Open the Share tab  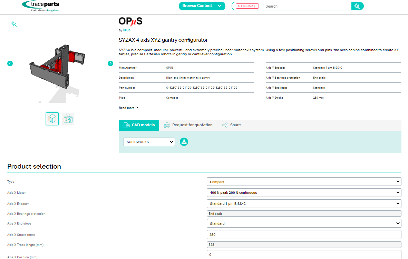coord(232,125)
